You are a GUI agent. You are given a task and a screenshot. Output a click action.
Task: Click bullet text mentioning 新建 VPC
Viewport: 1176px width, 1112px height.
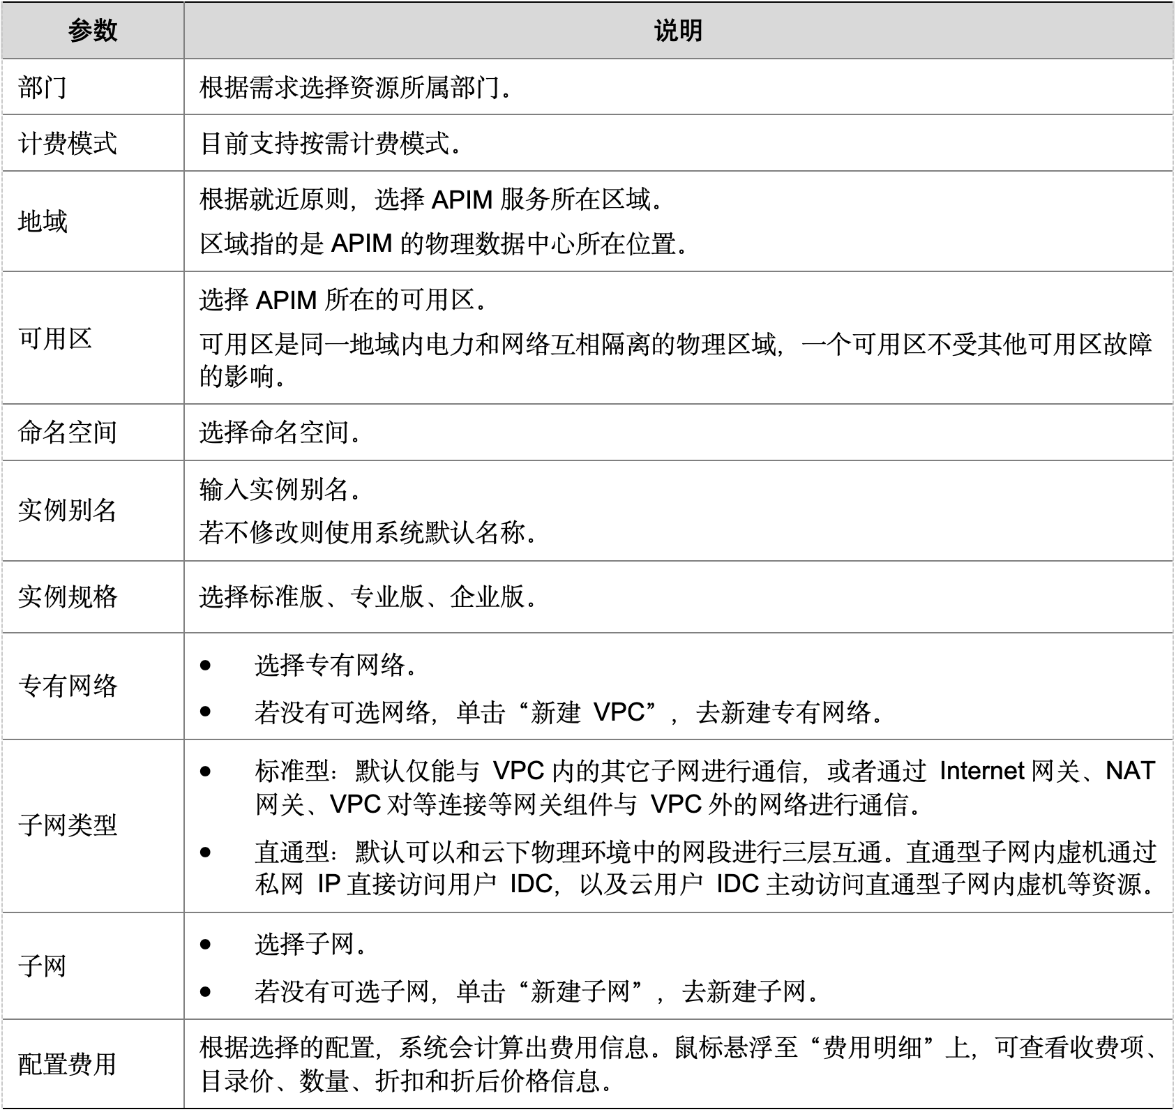571,712
